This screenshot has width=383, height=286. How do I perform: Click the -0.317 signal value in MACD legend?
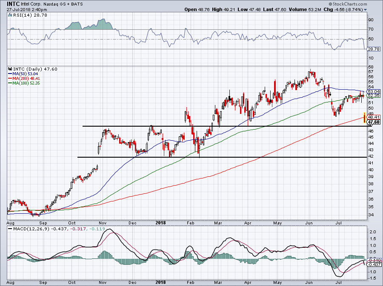pos(78,229)
